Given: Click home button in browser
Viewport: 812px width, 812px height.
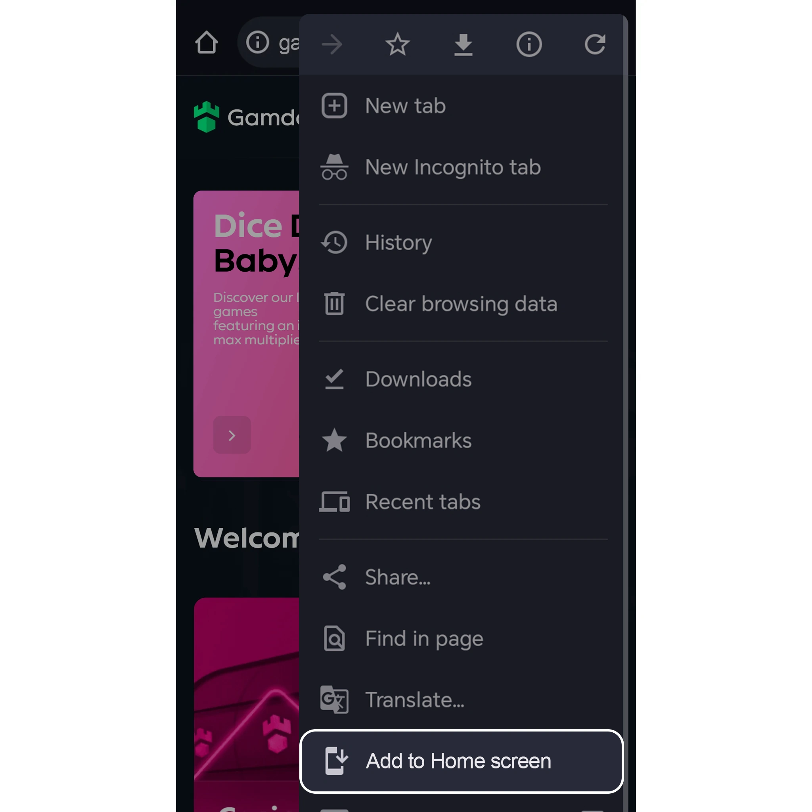Looking at the screenshot, I should tap(207, 42).
